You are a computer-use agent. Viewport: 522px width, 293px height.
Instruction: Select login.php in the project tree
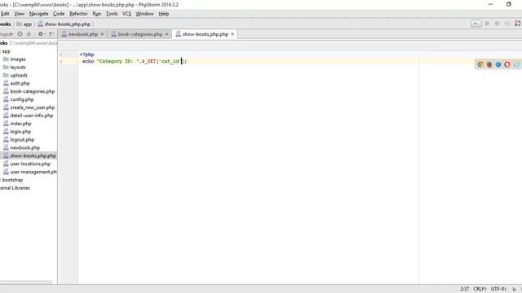pos(20,132)
